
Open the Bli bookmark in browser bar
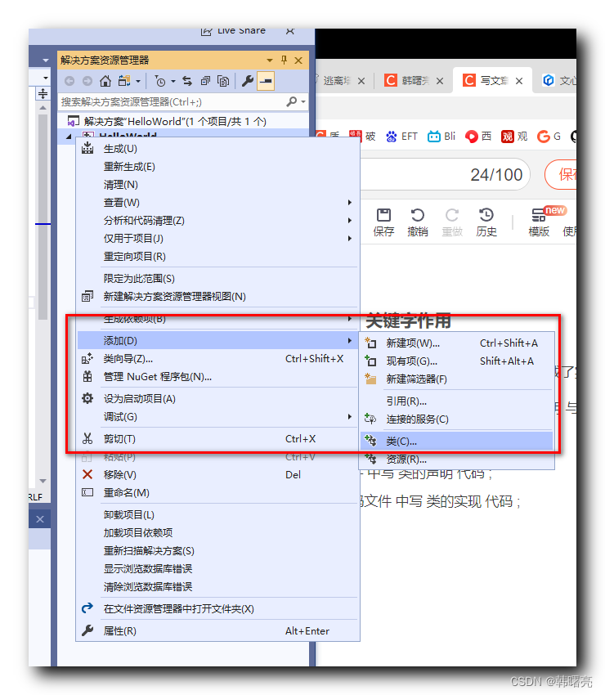[441, 137]
